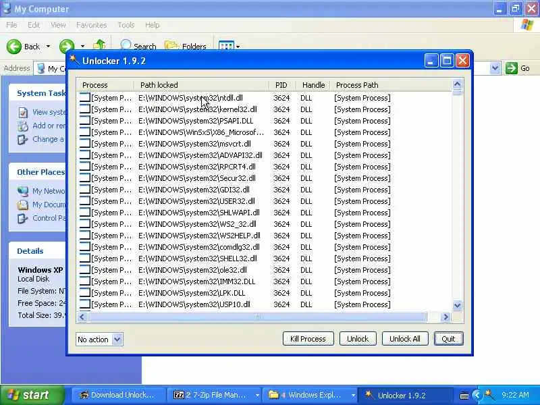The image size is (540, 405).
Task: Open the File menu in My Computer
Action: (x=11, y=25)
